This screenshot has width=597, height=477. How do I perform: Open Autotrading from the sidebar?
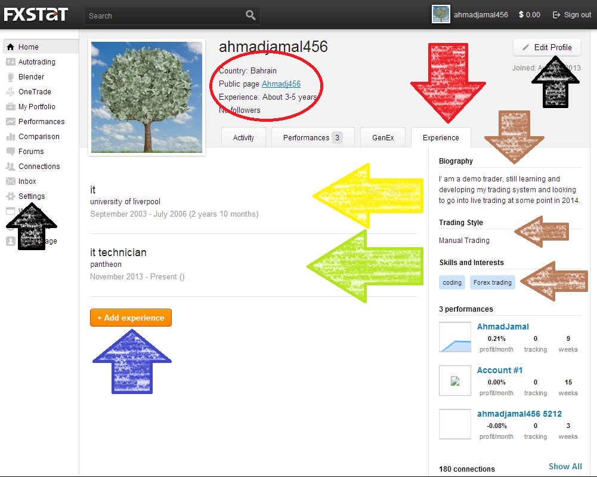[36, 62]
